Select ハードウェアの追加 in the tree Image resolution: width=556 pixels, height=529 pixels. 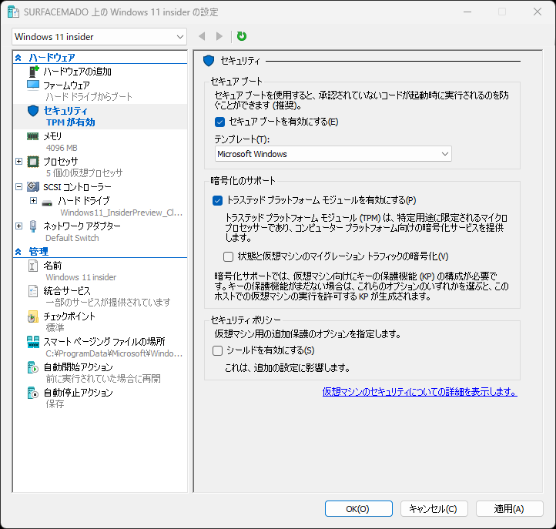[77, 72]
